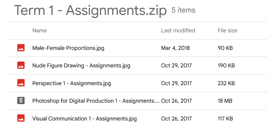Image resolution: width=279 pixels, height=126 pixels.
Task: Click the archive icon for Photoshop for Digital Production
Action: pyautogui.click(x=21, y=101)
